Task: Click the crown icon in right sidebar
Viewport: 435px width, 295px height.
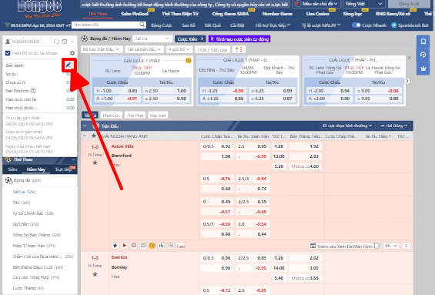Action: (x=423, y=69)
